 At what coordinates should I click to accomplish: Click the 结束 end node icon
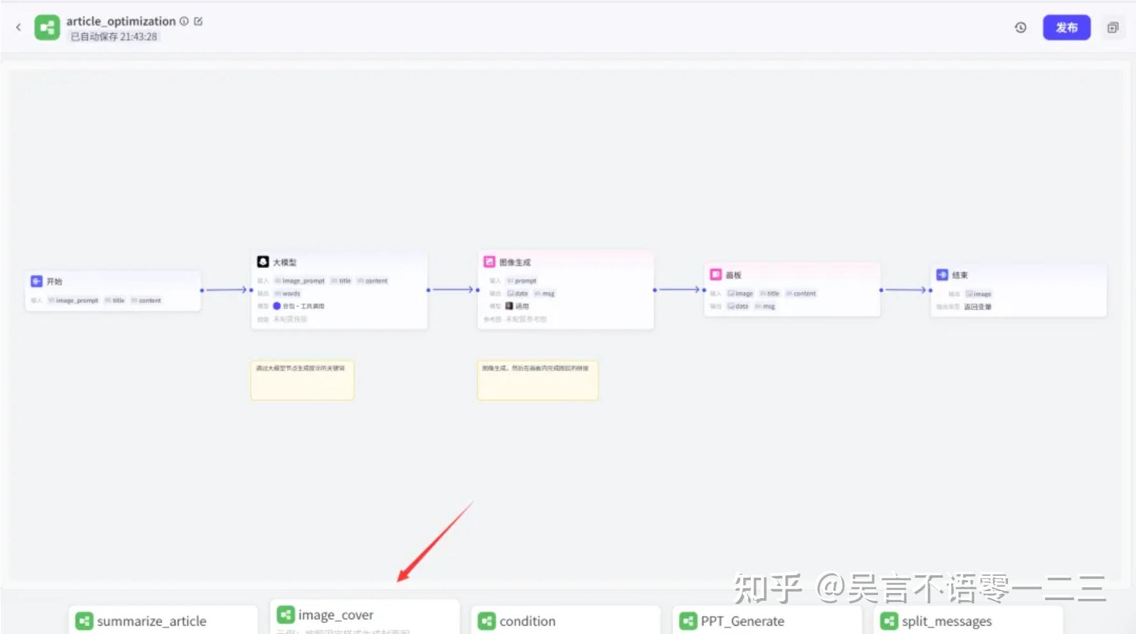click(942, 274)
